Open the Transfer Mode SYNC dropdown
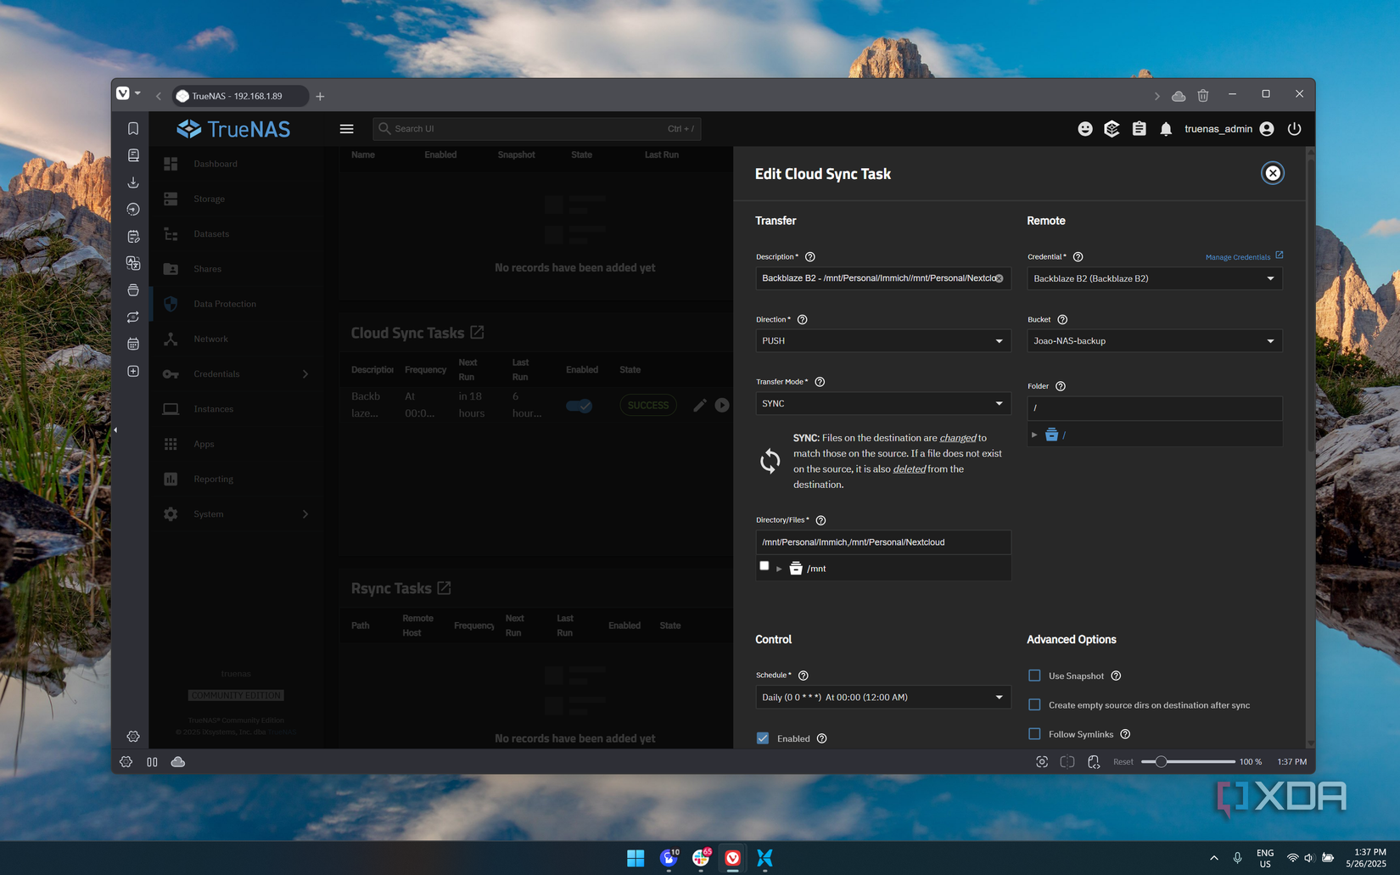The width and height of the screenshot is (1400, 875). [882, 404]
